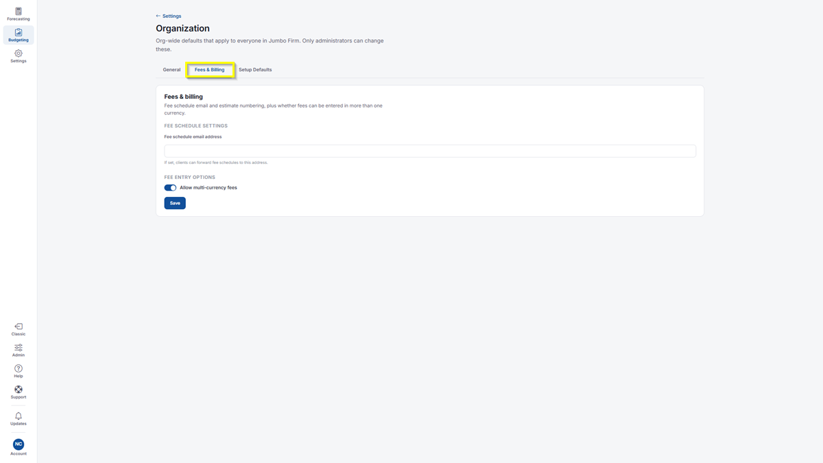Screen dimensions: 823x463
Task: Click the Organization page heading
Action: [x=182, y=28]
